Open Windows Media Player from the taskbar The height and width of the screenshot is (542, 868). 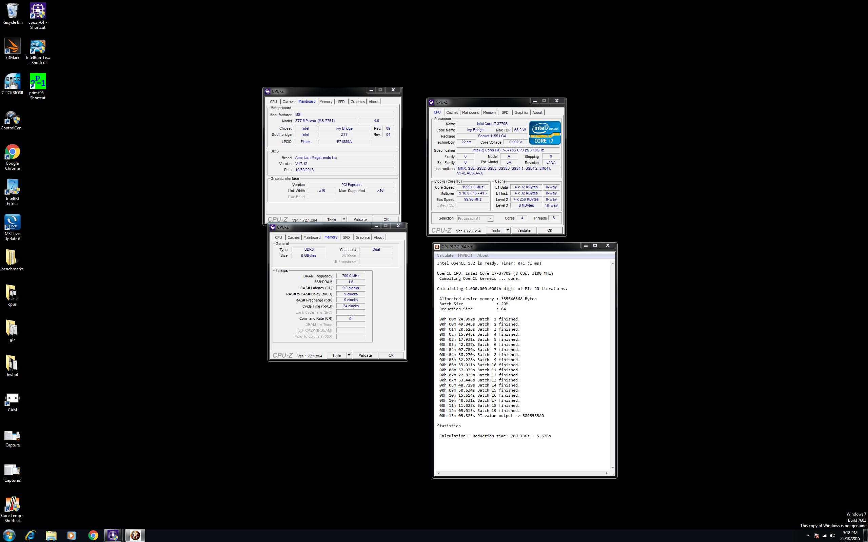pyautogui.click(x=72, y=535)
